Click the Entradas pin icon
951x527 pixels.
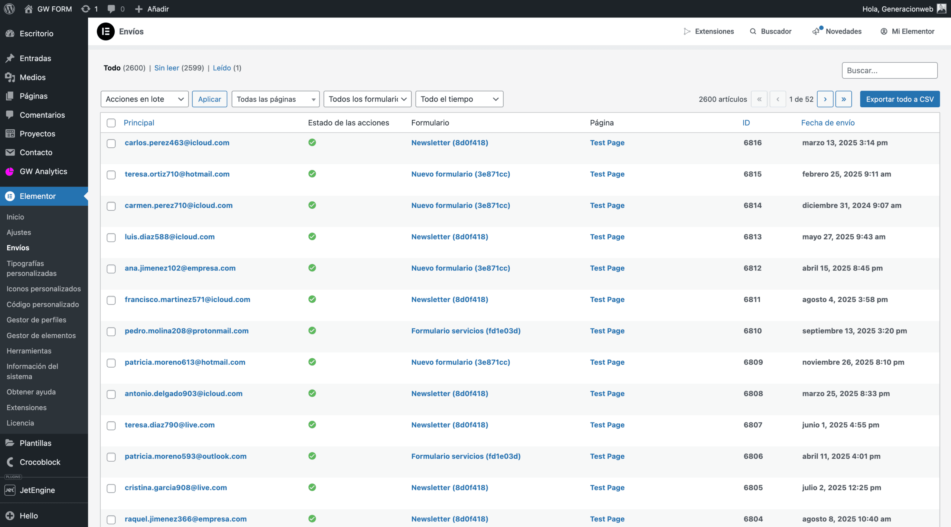10,58
